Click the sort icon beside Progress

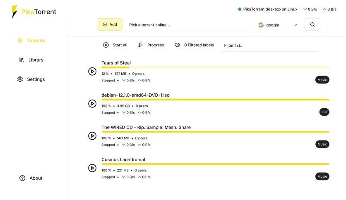click(x=141, y=45)
